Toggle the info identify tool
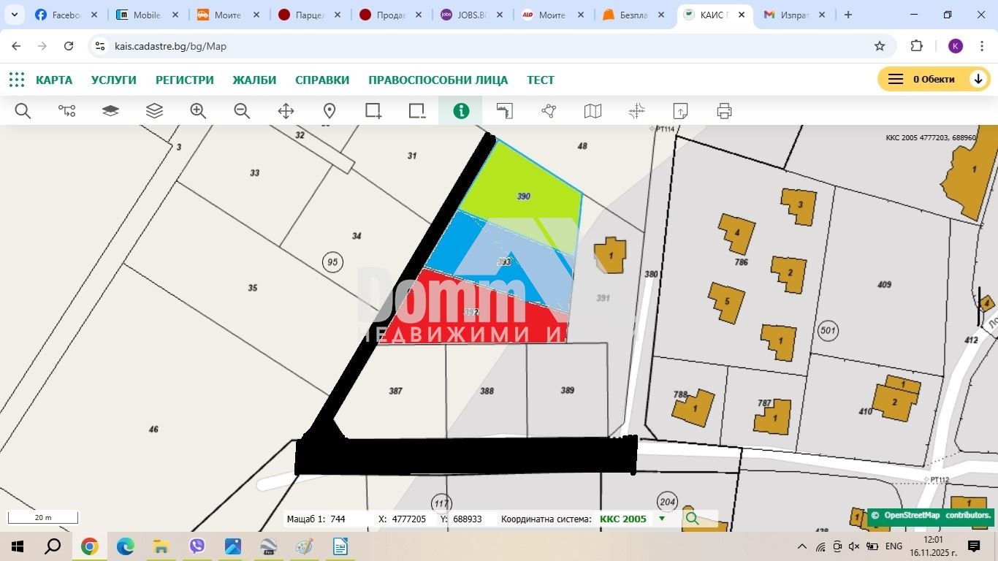Image resolution: width=998 pixels, height=561 pixels. point(461,111)
